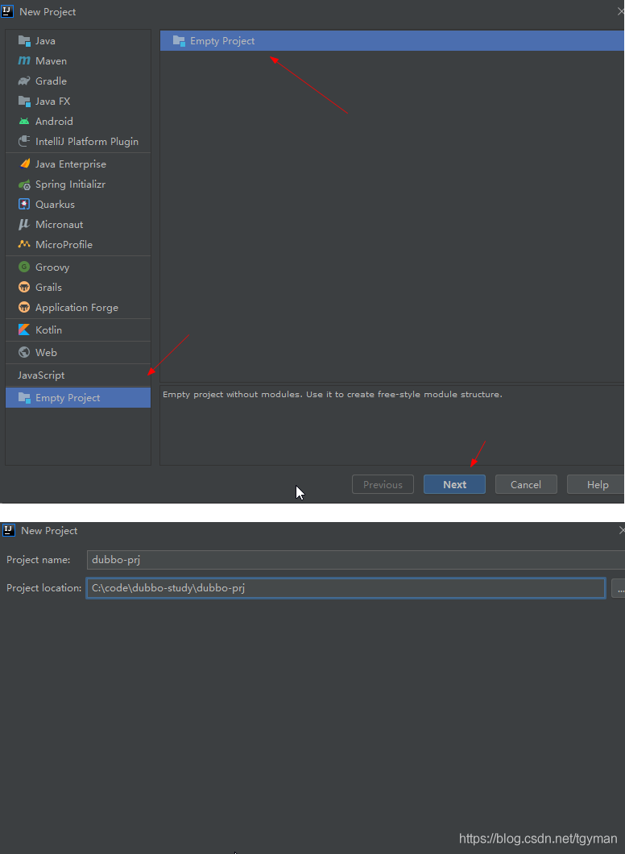Pick the Gradle elephant icon
This screenshot has width=625, height=854.
point(24,81)
